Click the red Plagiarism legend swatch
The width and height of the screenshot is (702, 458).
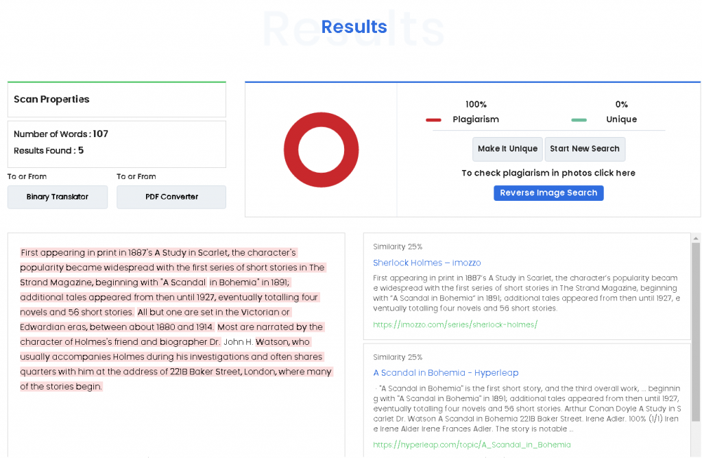tap(433, 120)
